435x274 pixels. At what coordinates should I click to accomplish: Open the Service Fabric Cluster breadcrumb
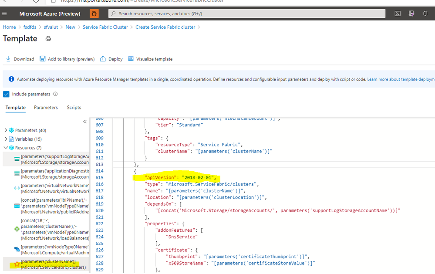pyautogui.click(x=105, y=27)
